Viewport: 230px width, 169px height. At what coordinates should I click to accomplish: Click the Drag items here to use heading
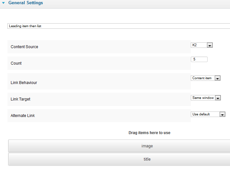tap(149, 133)
